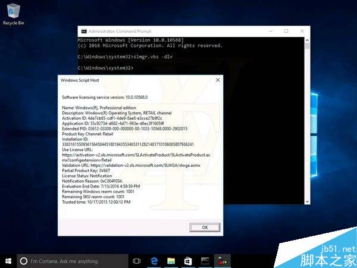
Task: Open the Recycle Bin desktop icon
Action: (14, 14)
